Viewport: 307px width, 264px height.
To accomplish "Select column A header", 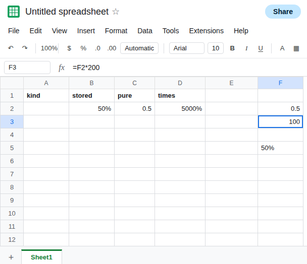I will tap(46, 83).
